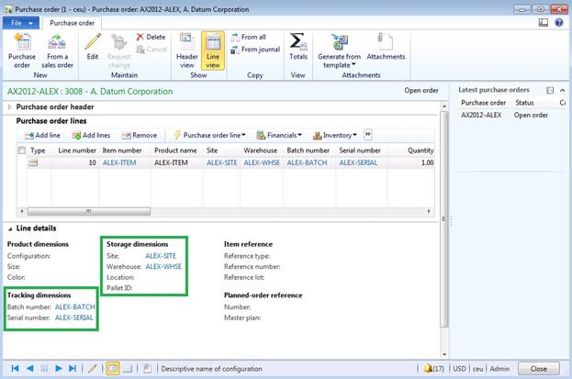Select the Purchase order ribbon tab
Screen dimensions: 572x379
point(72,23)
